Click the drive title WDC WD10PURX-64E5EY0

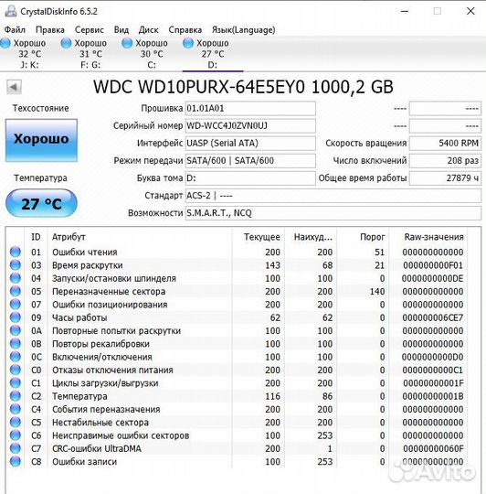199,87
